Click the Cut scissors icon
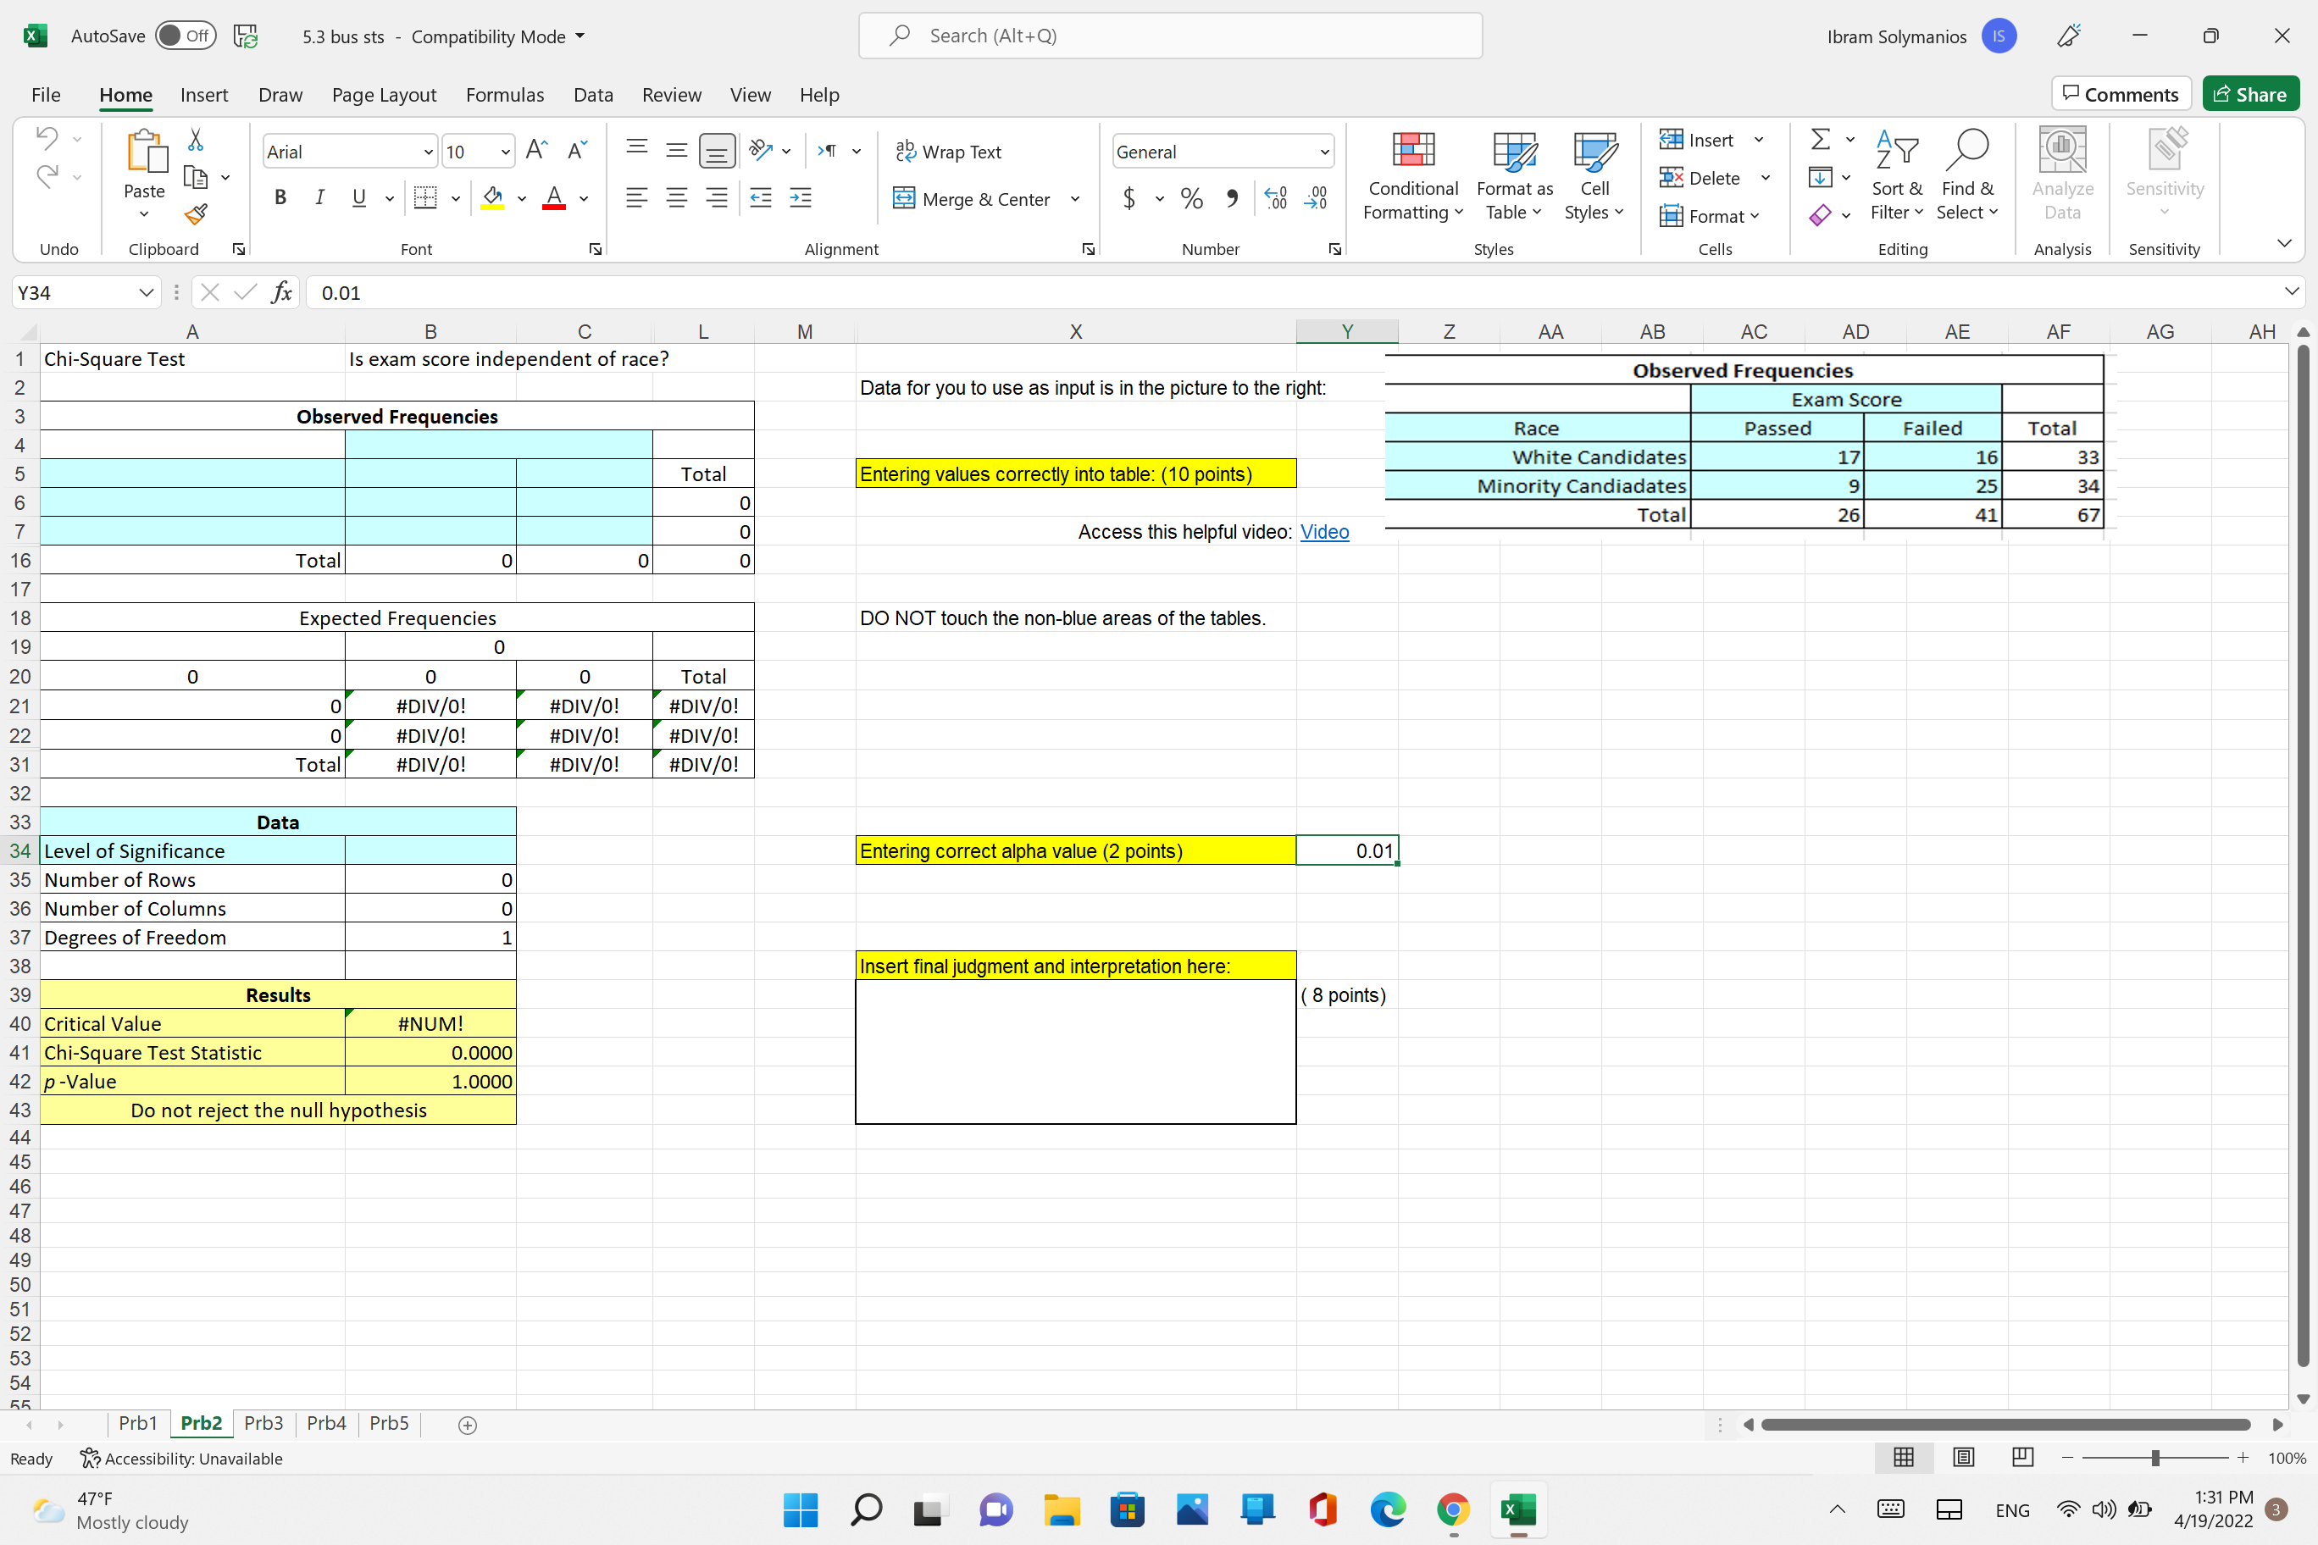This screenshot has height=1545, width=2318. 195,140
